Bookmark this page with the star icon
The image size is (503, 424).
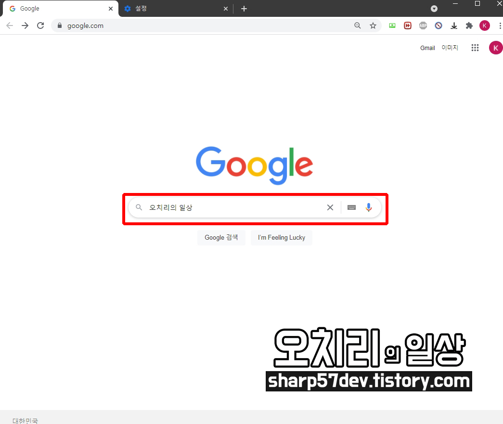pos(373,26)
